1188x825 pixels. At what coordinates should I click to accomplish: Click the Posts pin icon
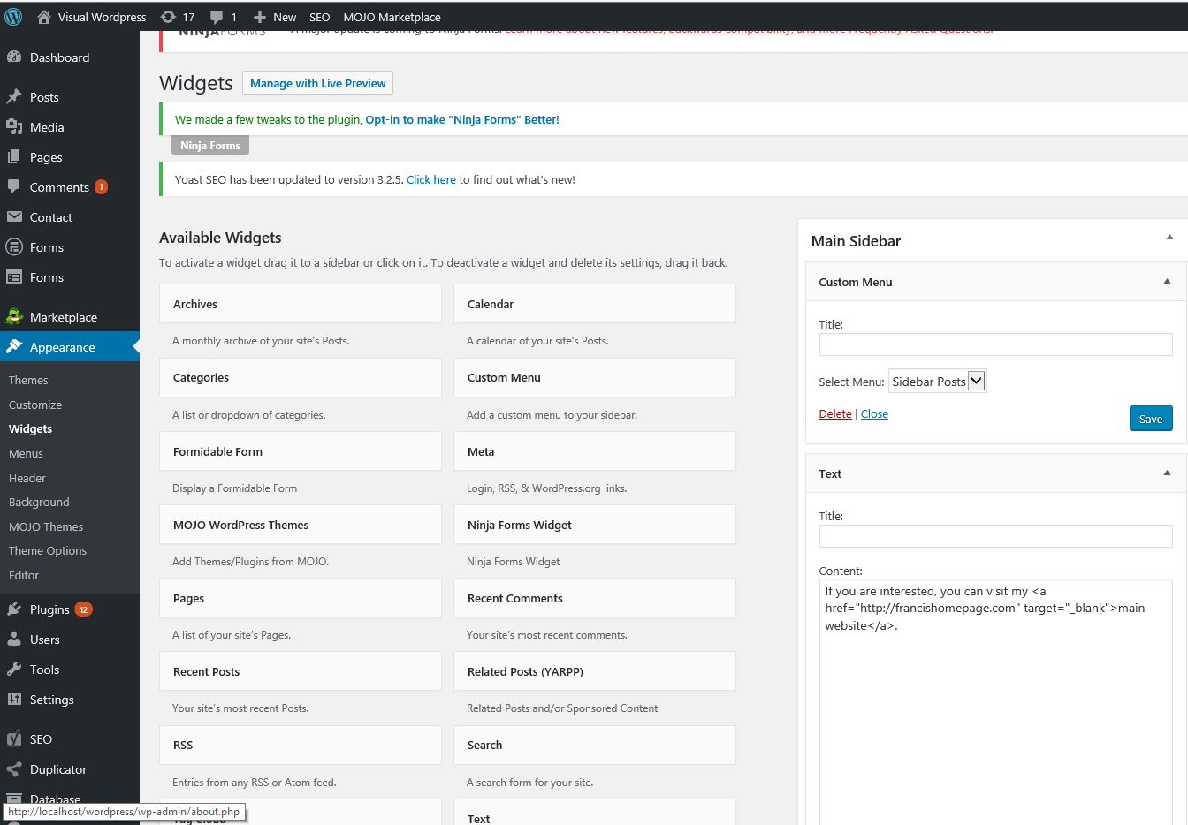click(x=14, y=97)
